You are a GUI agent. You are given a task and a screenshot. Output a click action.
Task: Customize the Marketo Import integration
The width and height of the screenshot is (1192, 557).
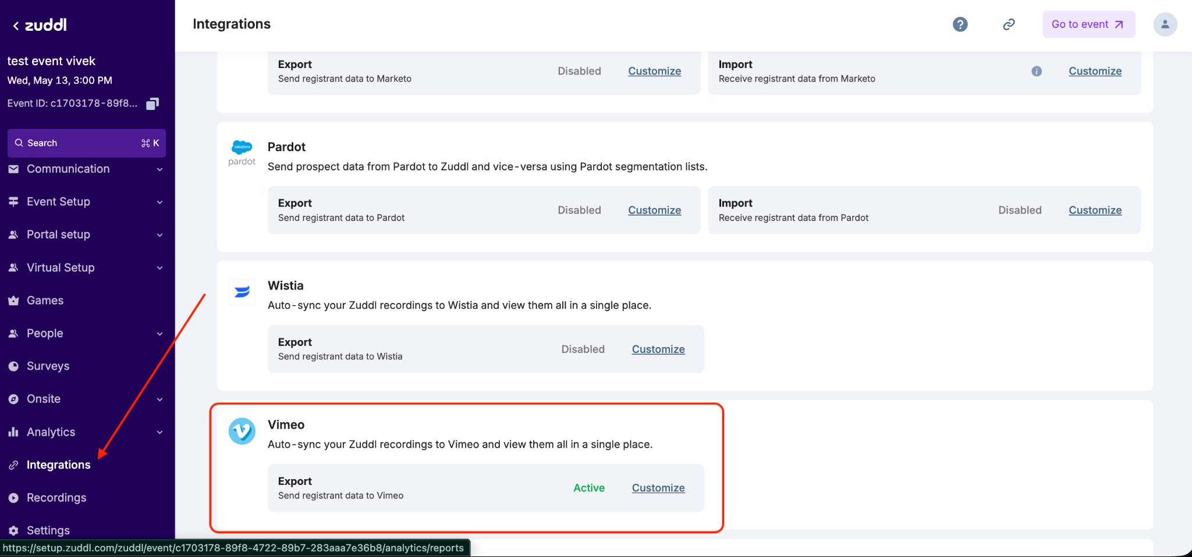(1095, 71)
